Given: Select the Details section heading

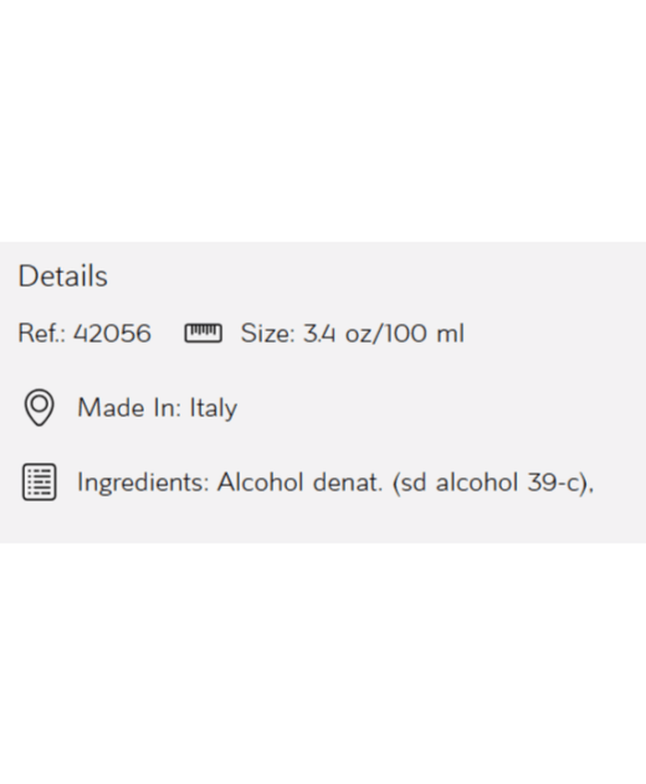Looking at the screenshot, I should [x=63, y=276].
